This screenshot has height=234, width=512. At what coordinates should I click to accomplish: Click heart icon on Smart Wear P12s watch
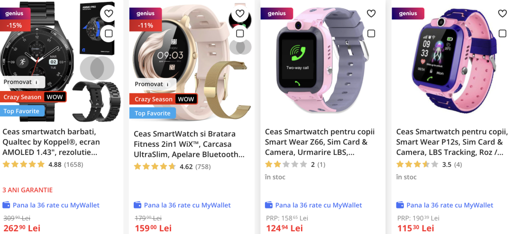coord(503,13)
